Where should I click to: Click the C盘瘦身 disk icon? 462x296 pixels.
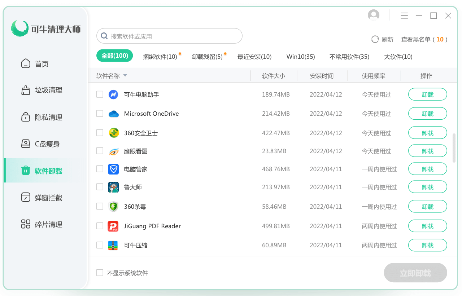point(26,144)
